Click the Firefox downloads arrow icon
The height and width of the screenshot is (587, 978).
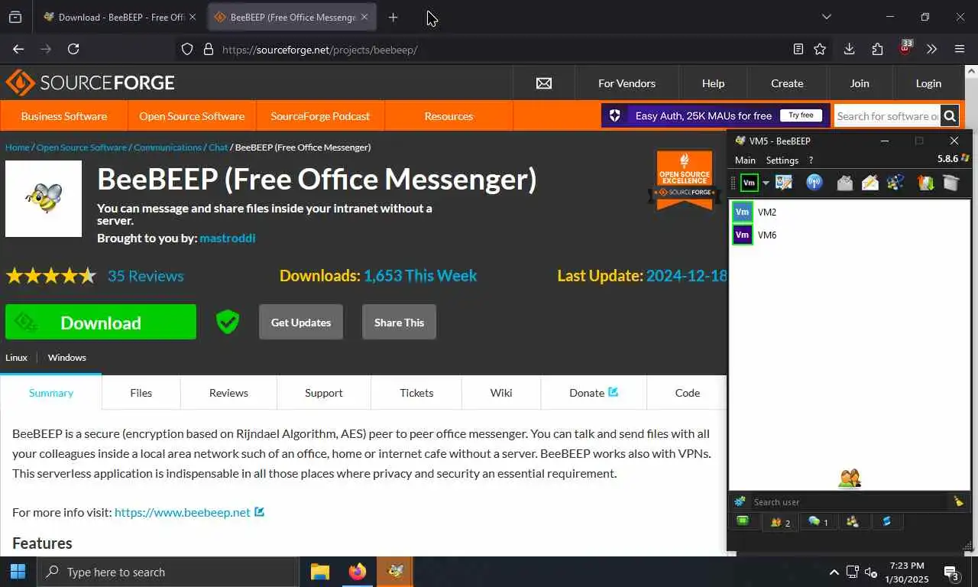coord(849,49)
